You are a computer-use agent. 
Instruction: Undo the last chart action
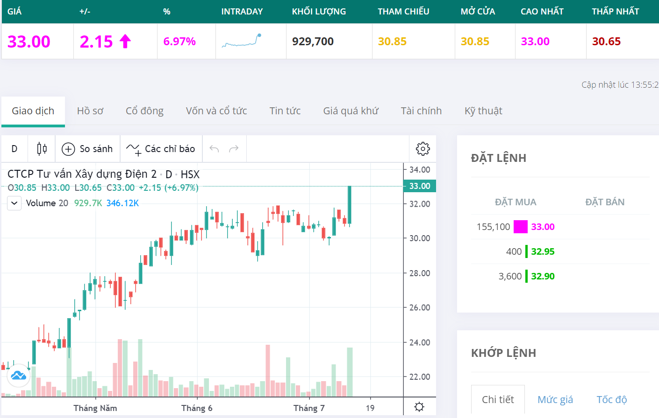(215, 149)
